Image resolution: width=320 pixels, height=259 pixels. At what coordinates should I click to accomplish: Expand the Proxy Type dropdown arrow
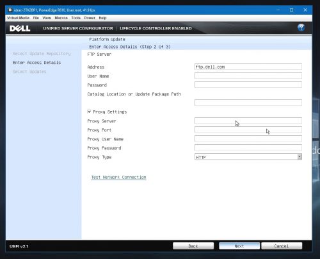click(x=300, y=157)
